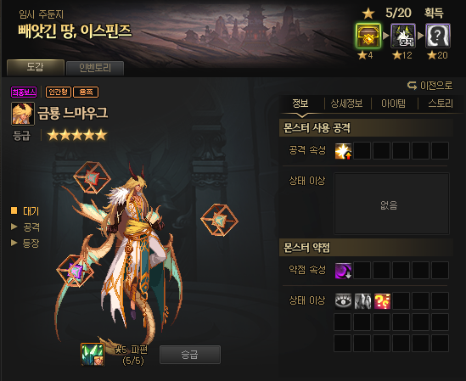This screenshot has width=466, height=381.
Task: Click the light attack attribute icon
Action: pyautogui.click(x=343, y=151)
